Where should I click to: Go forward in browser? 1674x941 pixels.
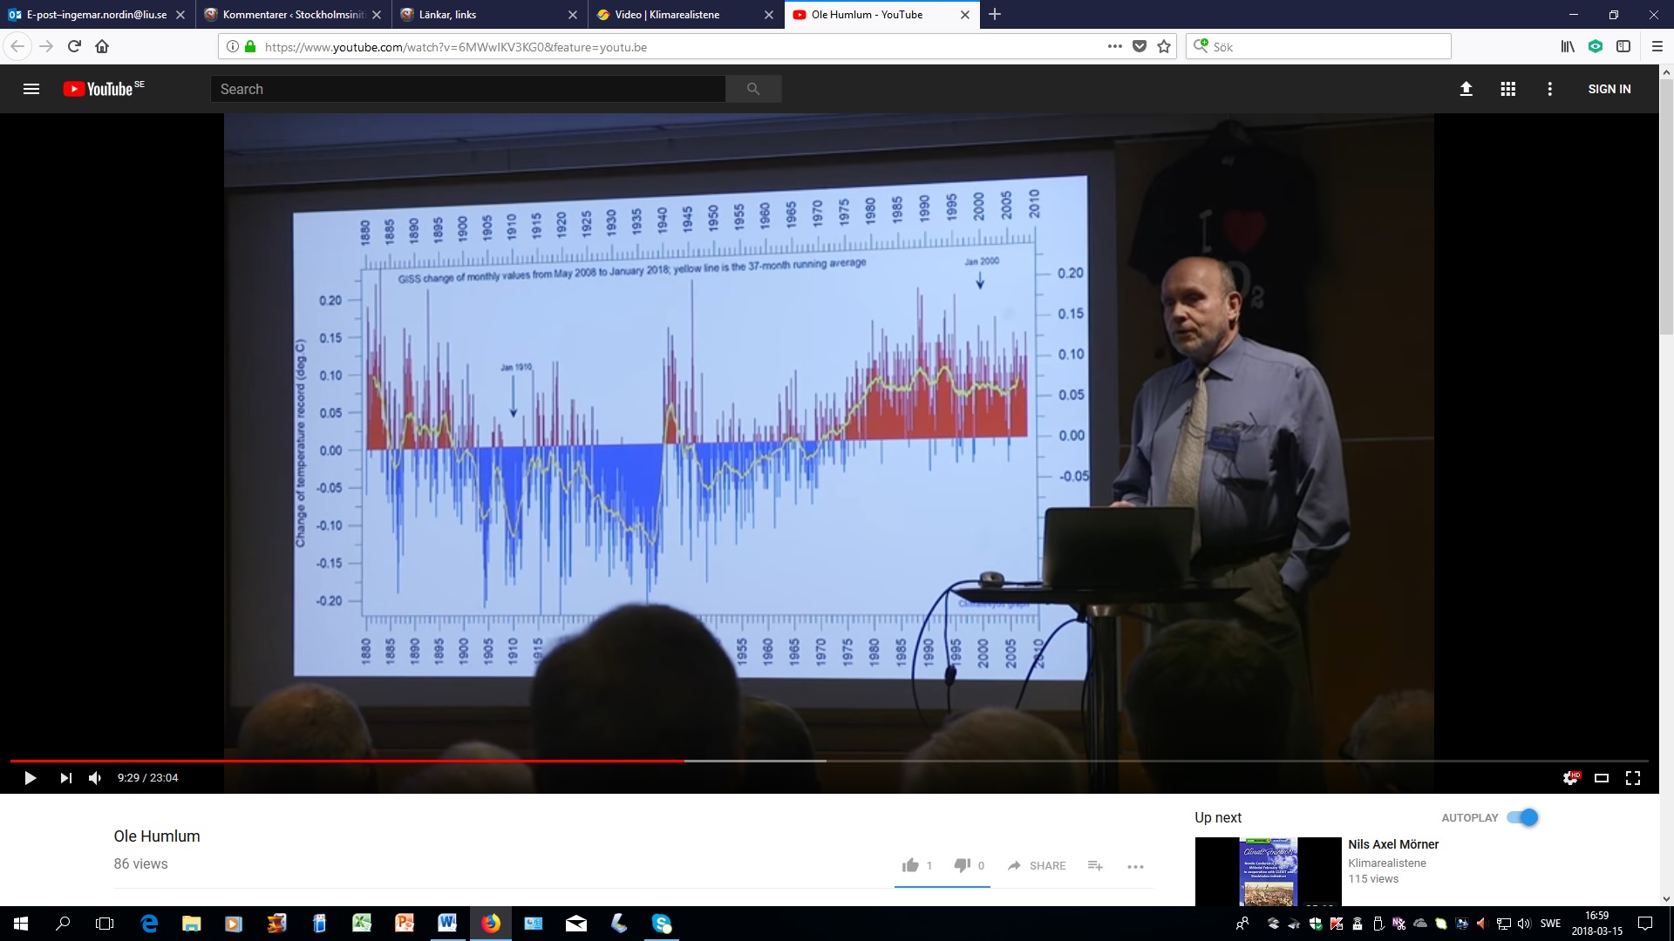pyautogui.click(x=46, y=46)
